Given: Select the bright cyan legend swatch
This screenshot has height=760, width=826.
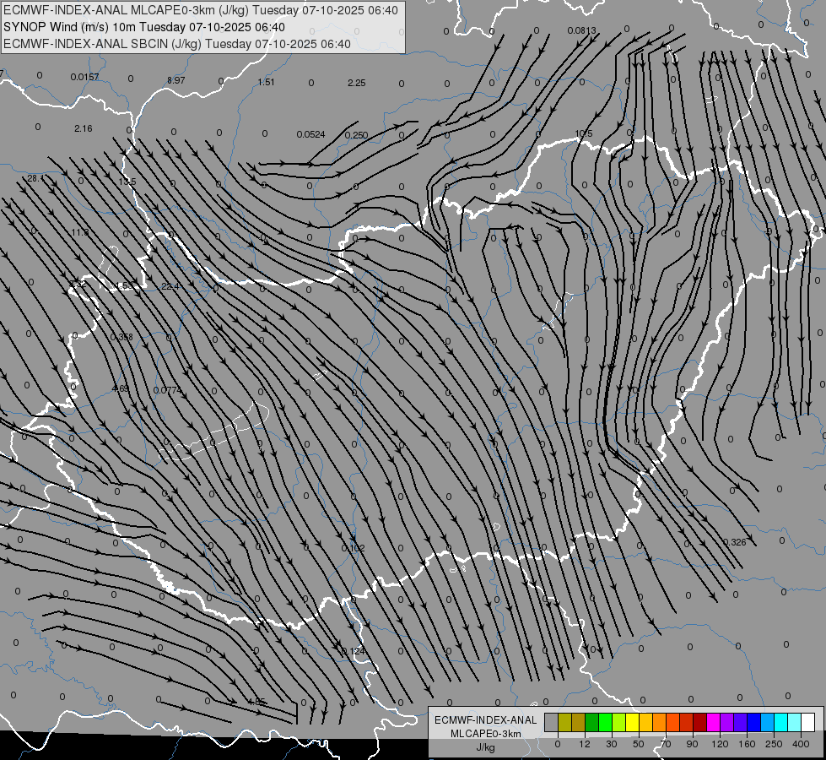Looking at the screenshot, I should coord(782,723).
